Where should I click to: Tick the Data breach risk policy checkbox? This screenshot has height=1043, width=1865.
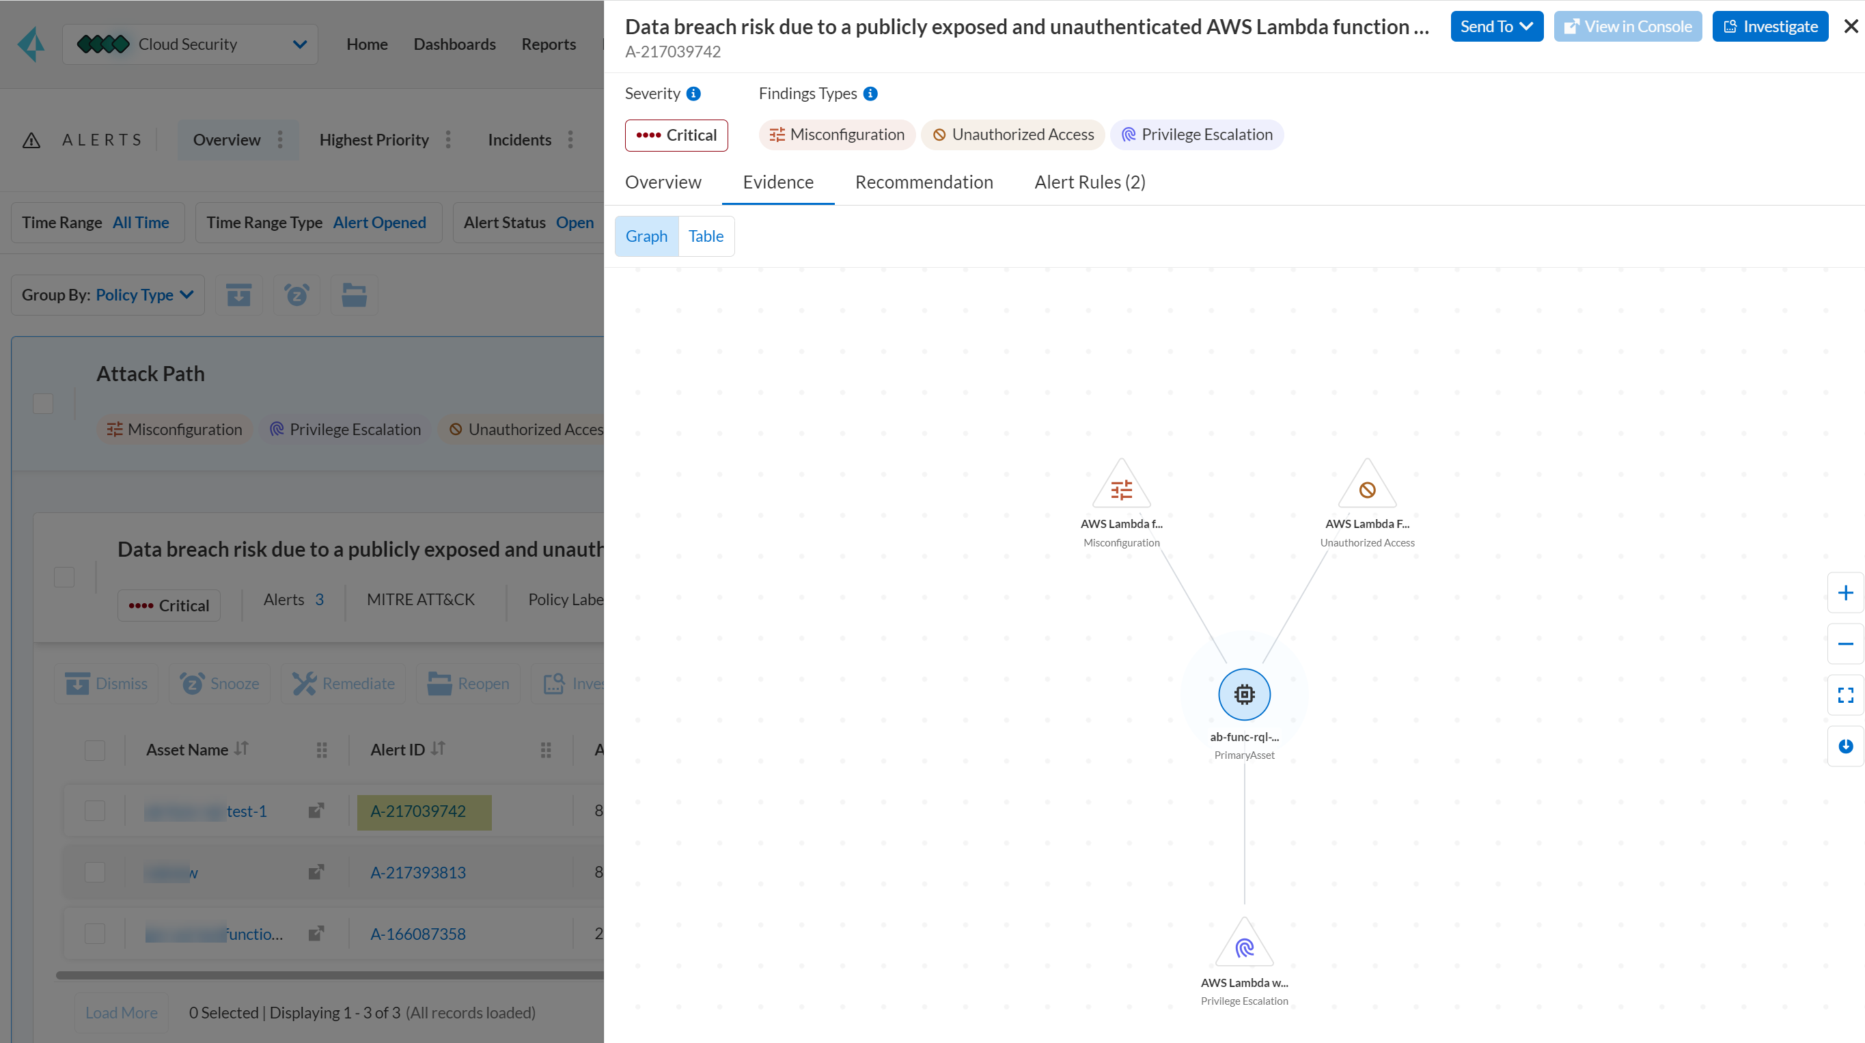click(64, 577)
